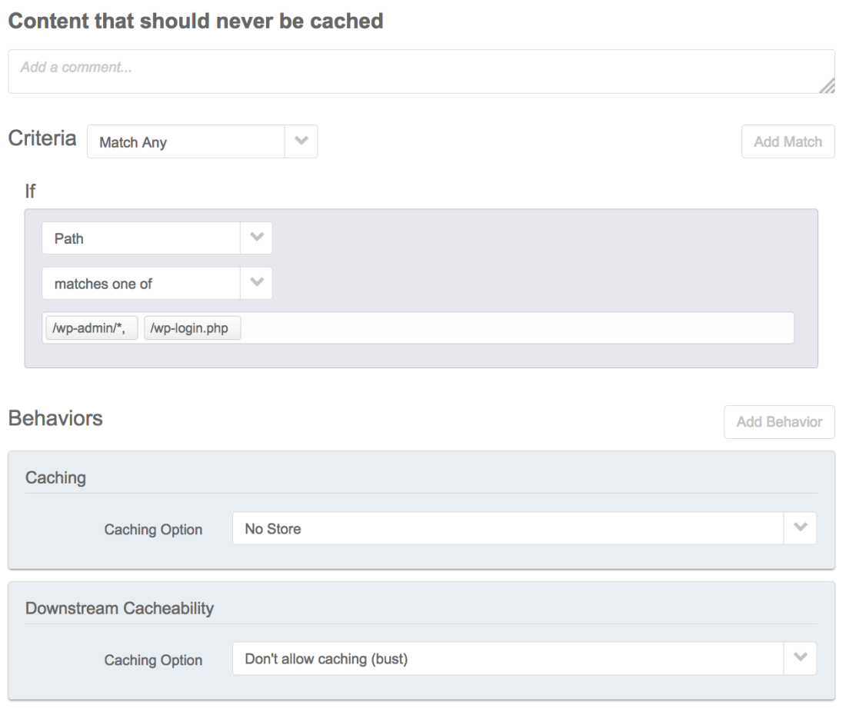Click the arrow next to 'matches one of'
This screenshot has width=846, height=715.
coord(256,283)
